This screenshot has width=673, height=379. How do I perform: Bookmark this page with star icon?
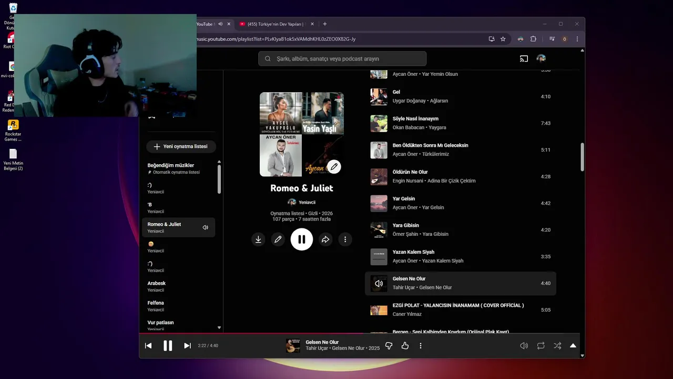tap(503, 39)
